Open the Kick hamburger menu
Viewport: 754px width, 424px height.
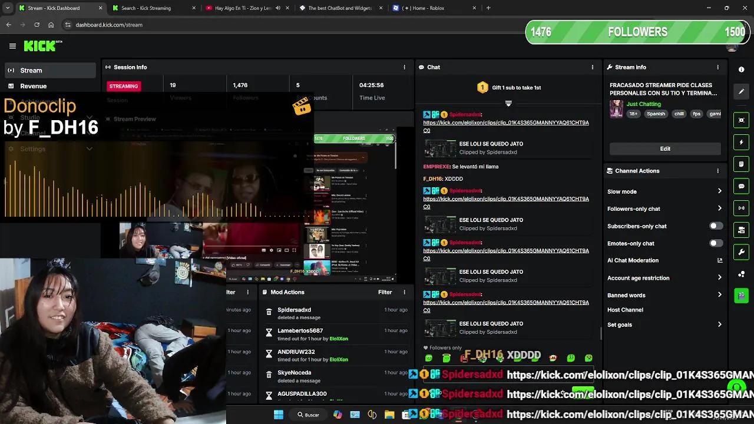[12, 46]
